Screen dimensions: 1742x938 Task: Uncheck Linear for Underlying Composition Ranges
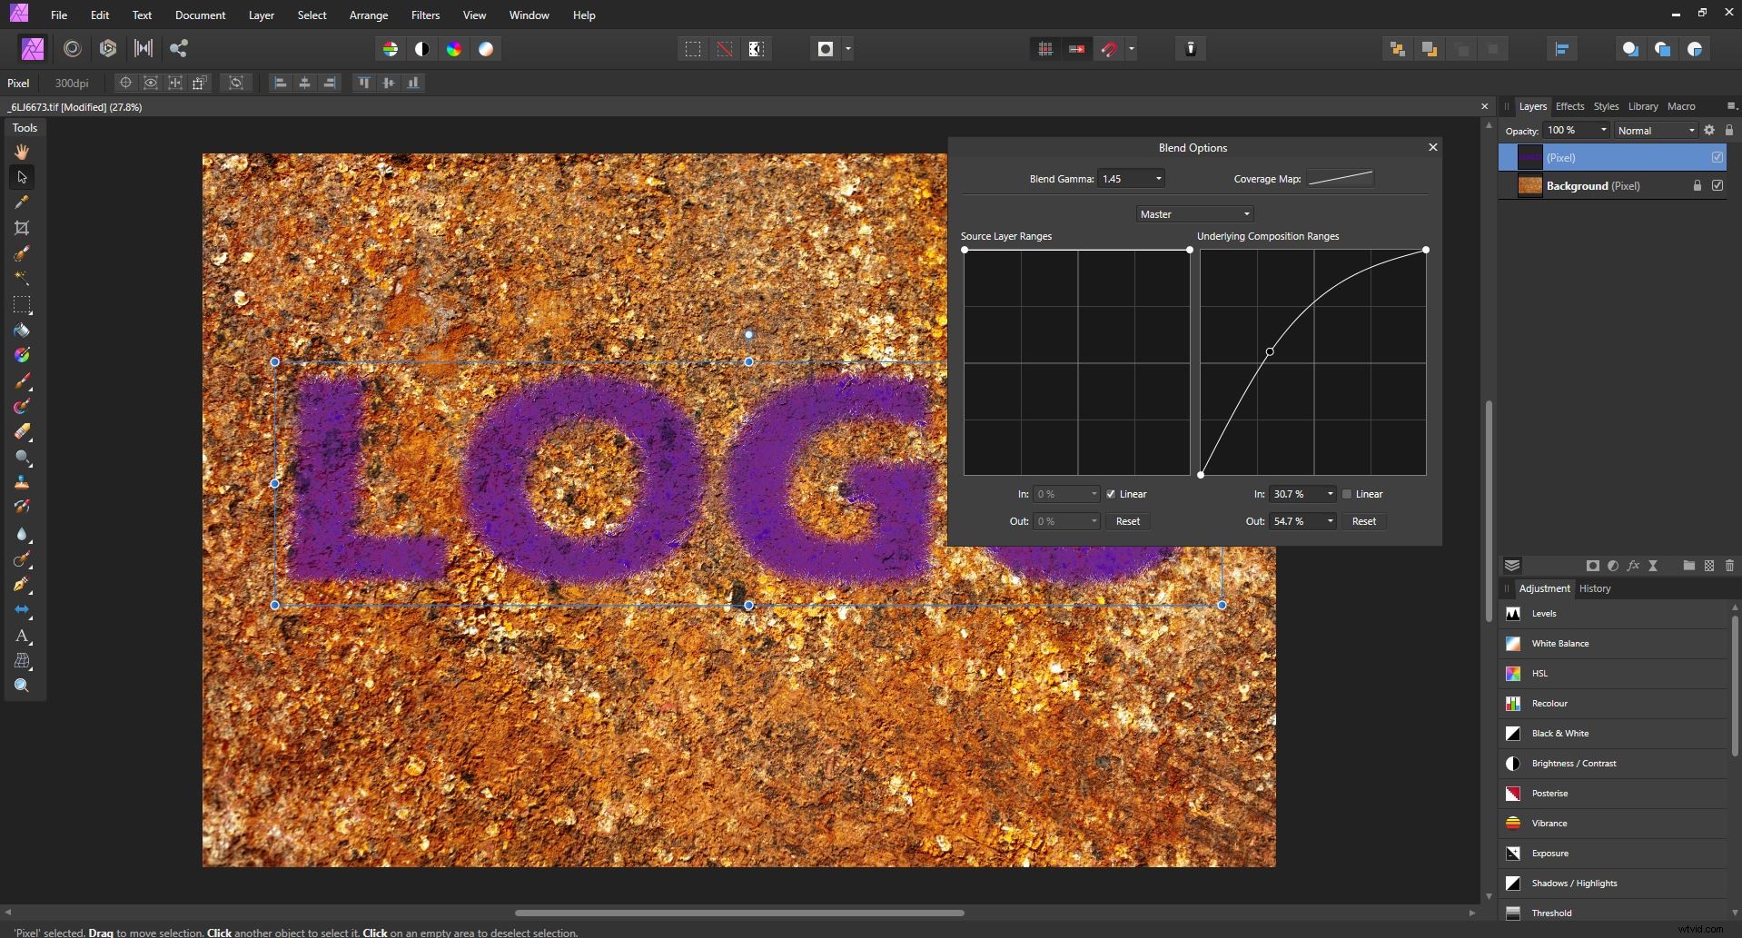pyautogui.click(x=1348, y=493)
